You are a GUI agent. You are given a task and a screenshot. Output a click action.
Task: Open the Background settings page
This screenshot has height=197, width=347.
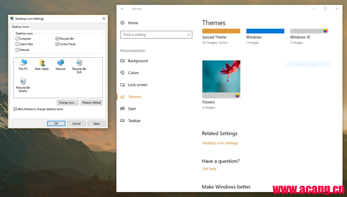point(138,61)
